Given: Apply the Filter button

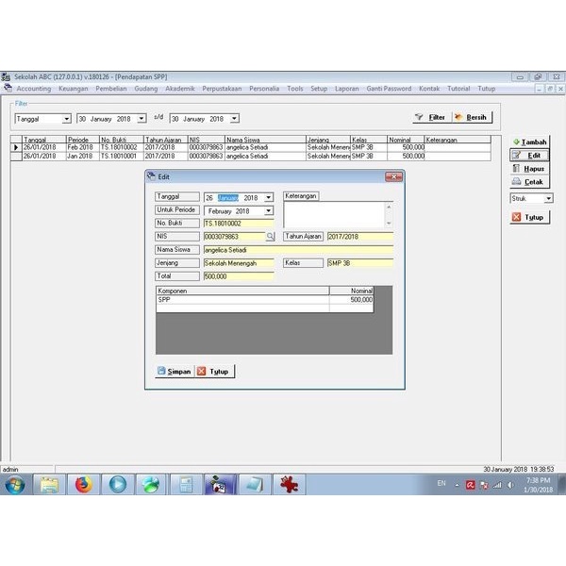Looking at the screenshot, I should 432,117.
